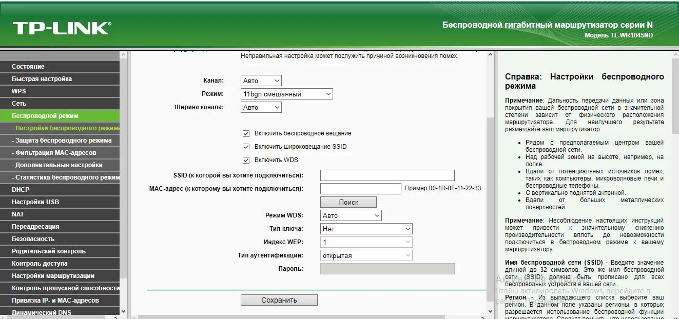Expand the Индекс WEP dropdown
The width and height of the screenshot is (679, 319).
(x=366, y=242)
